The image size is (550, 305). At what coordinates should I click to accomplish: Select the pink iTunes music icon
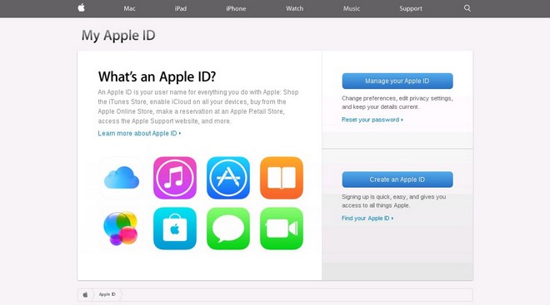click(175, 178)
